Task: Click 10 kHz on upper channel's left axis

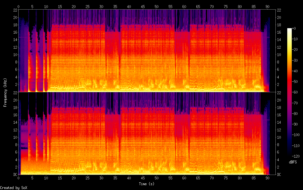Action: [14, 54]
